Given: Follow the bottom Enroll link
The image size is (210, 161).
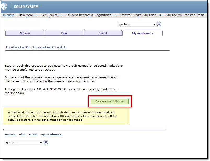Looking at the screenshot, I should [33, 135].
